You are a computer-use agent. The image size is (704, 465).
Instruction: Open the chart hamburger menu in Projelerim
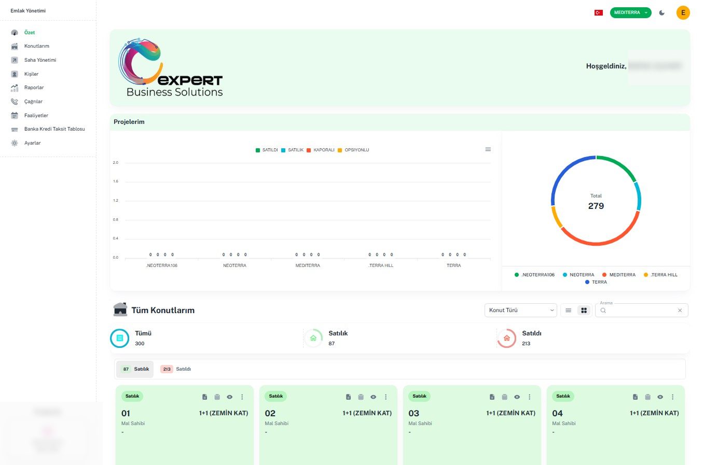point(488,149)
